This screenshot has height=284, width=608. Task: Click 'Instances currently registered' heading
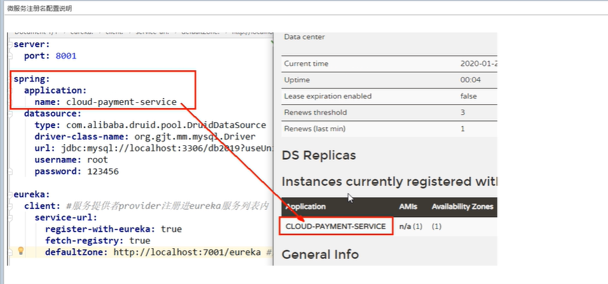coord(389,182)
